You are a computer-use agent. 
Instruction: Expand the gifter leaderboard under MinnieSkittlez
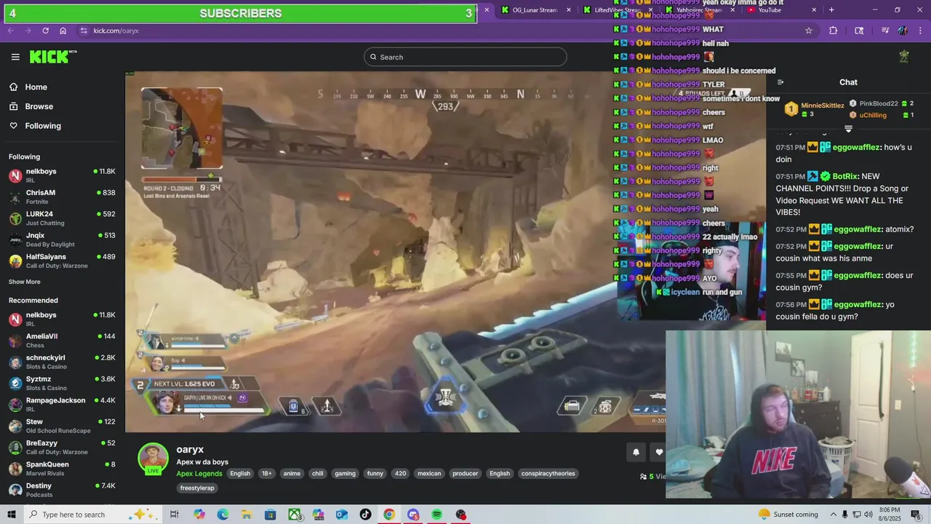848,129
